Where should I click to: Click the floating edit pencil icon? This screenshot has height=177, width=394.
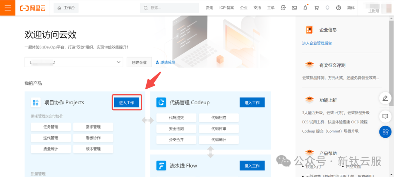point(385,98)
